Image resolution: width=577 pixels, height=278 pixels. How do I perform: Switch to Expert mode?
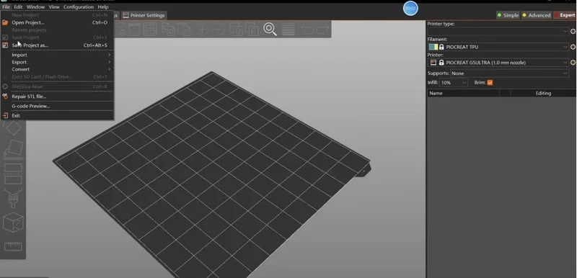(x=565, y=15)
